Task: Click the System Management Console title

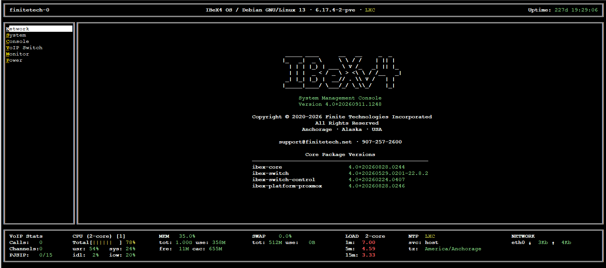Action: pyautogui.click(x=340, y=98)
